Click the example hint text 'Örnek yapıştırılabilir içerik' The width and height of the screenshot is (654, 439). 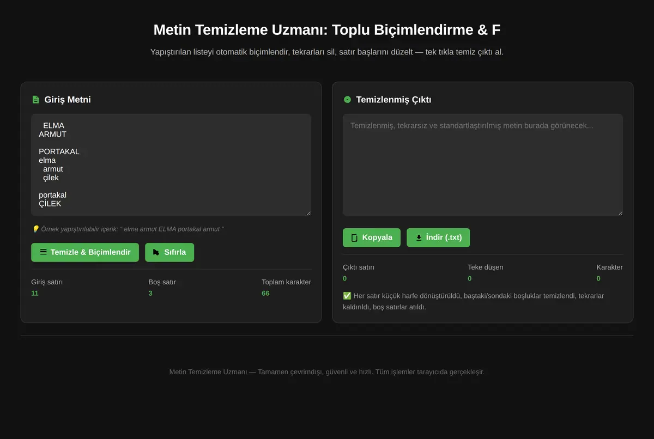click(x=78, y=229)
